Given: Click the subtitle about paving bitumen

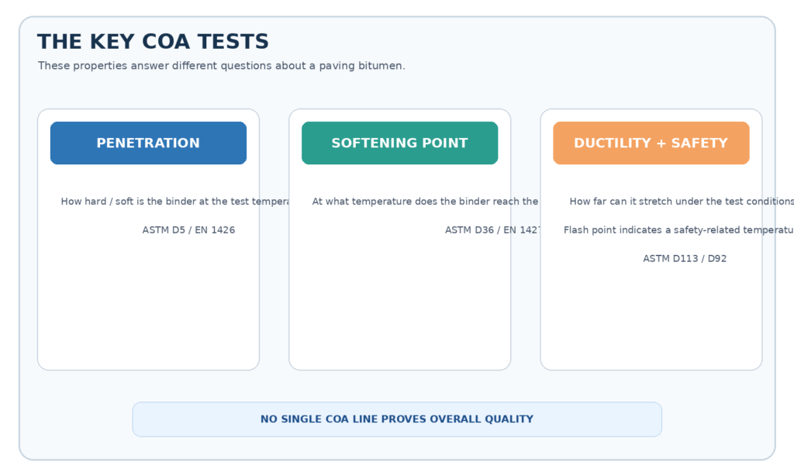Looking at the screenshot, I should tap(221, 66).
